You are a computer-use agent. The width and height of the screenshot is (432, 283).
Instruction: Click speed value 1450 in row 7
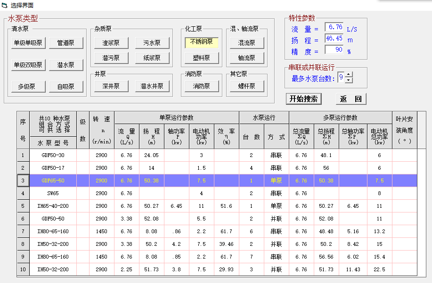coord(102,232)
